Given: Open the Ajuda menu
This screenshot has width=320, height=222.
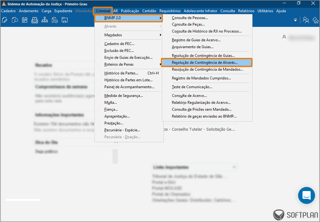Looking at the screenshot, I should coord(281,11).
